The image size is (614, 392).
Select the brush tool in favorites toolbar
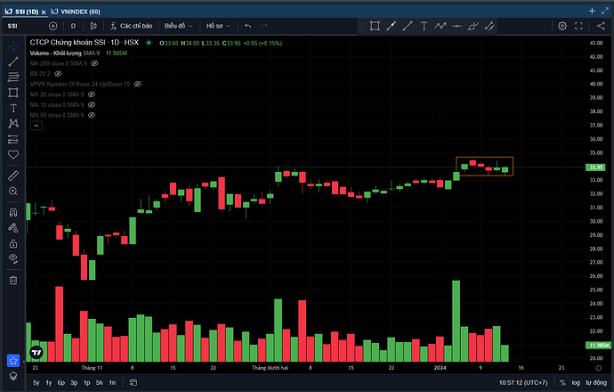point(473,26)
